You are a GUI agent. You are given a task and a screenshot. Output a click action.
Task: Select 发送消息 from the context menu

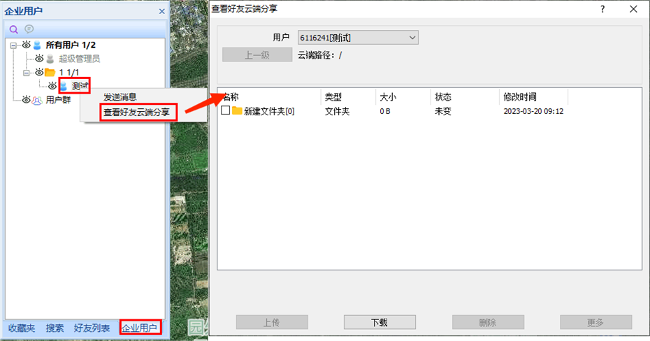pos(120,97)
